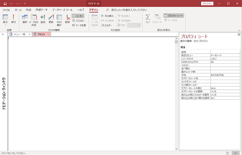This screenshot has width=242, height=155.
Task: Click the パススルー (Pass-Through) query button
Action: tap(78, 20)
